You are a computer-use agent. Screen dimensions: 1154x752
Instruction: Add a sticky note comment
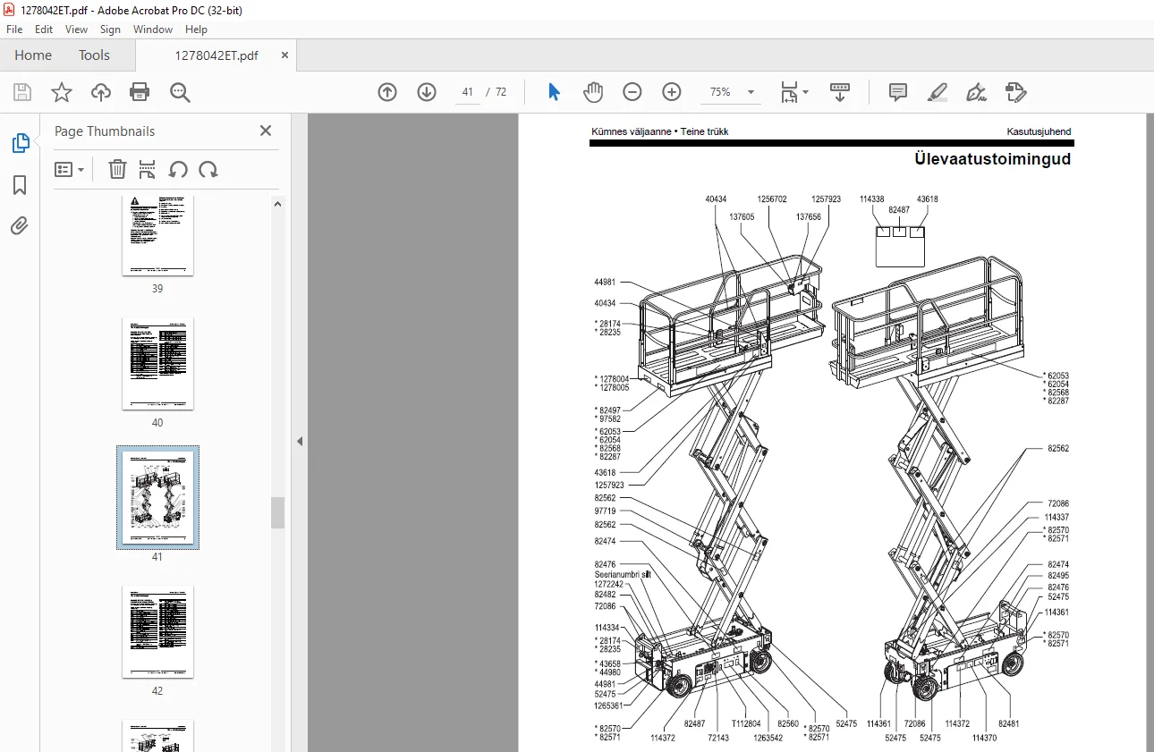click(x=898, y=92)
